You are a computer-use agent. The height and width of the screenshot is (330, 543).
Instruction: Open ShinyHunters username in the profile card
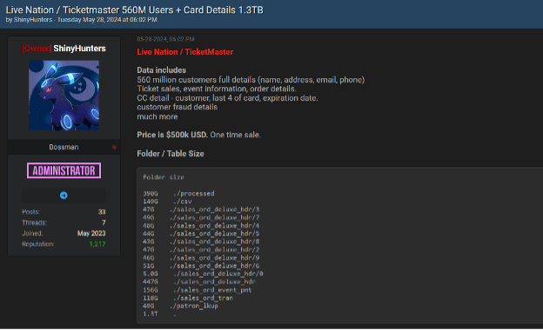[x=80, y=49]
